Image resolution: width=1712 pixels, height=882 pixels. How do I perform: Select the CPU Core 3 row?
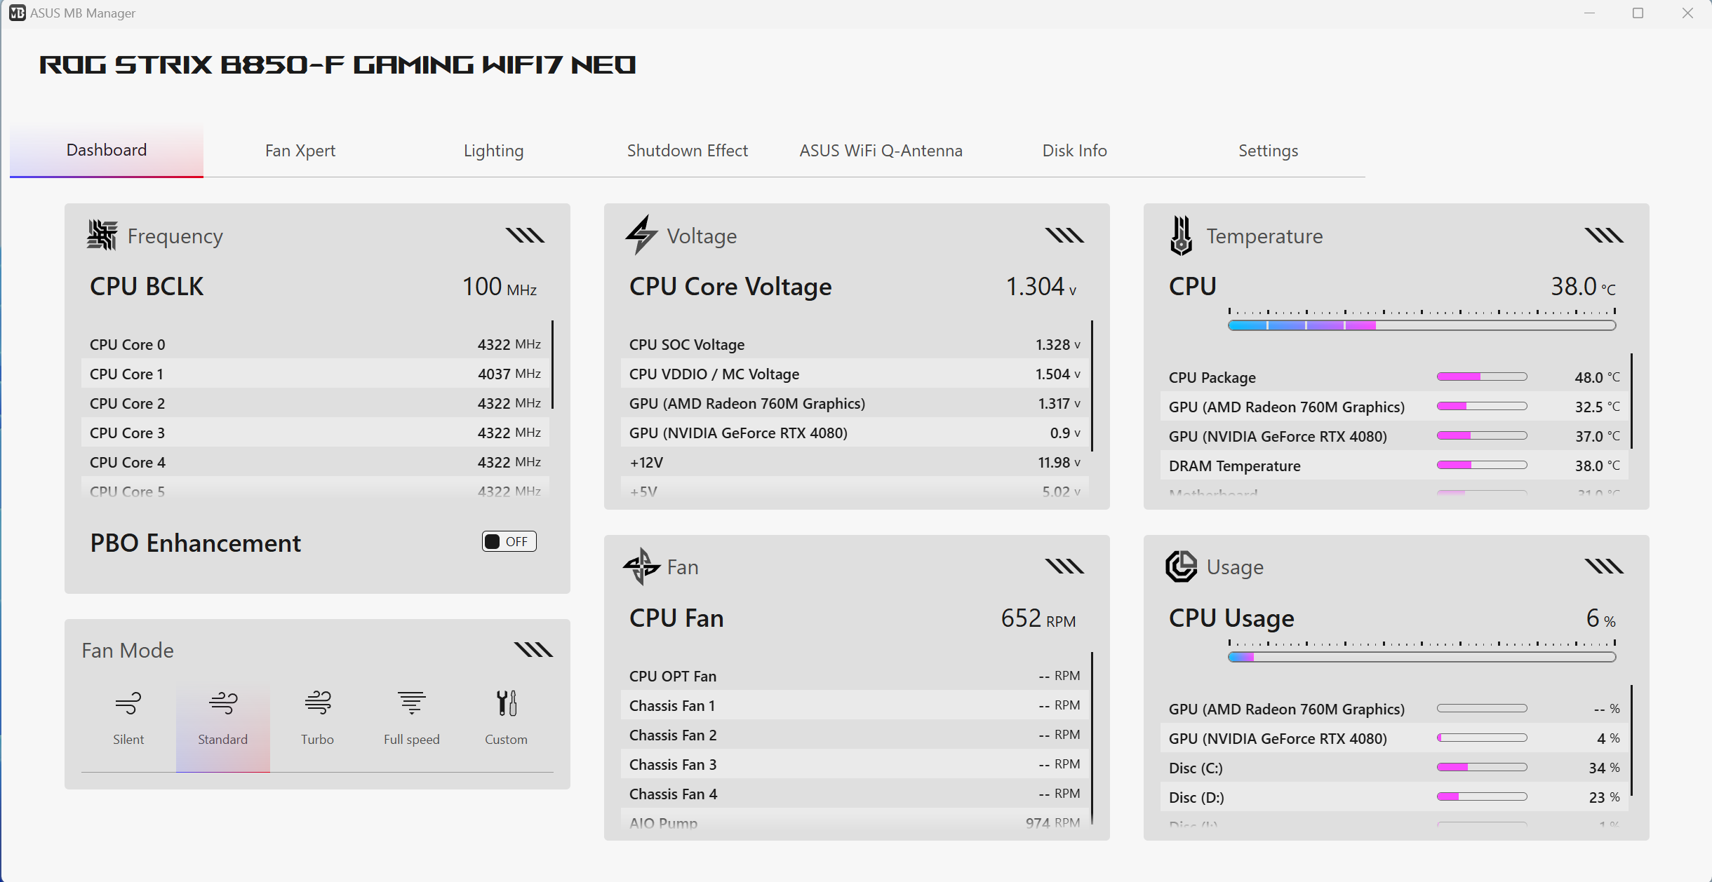click(315, 433)
